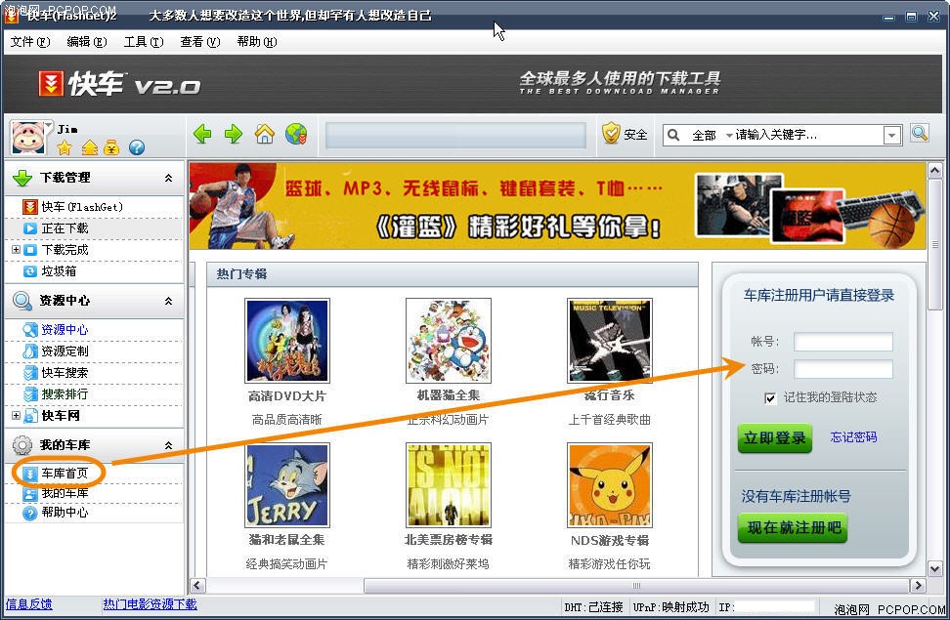950x620 pixels.
Task: Click the 热门电影资源下载 link
Action: 150,604
